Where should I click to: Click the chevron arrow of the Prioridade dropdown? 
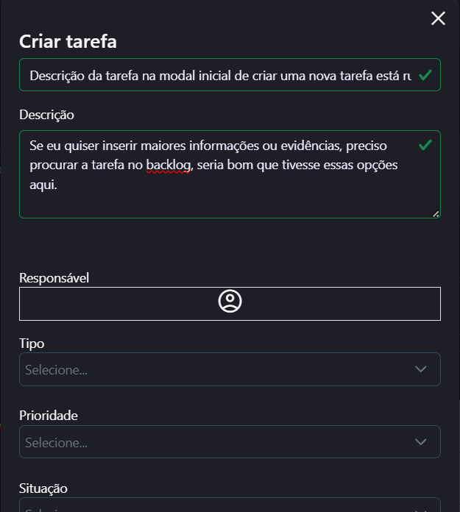(x=421, y=442)
